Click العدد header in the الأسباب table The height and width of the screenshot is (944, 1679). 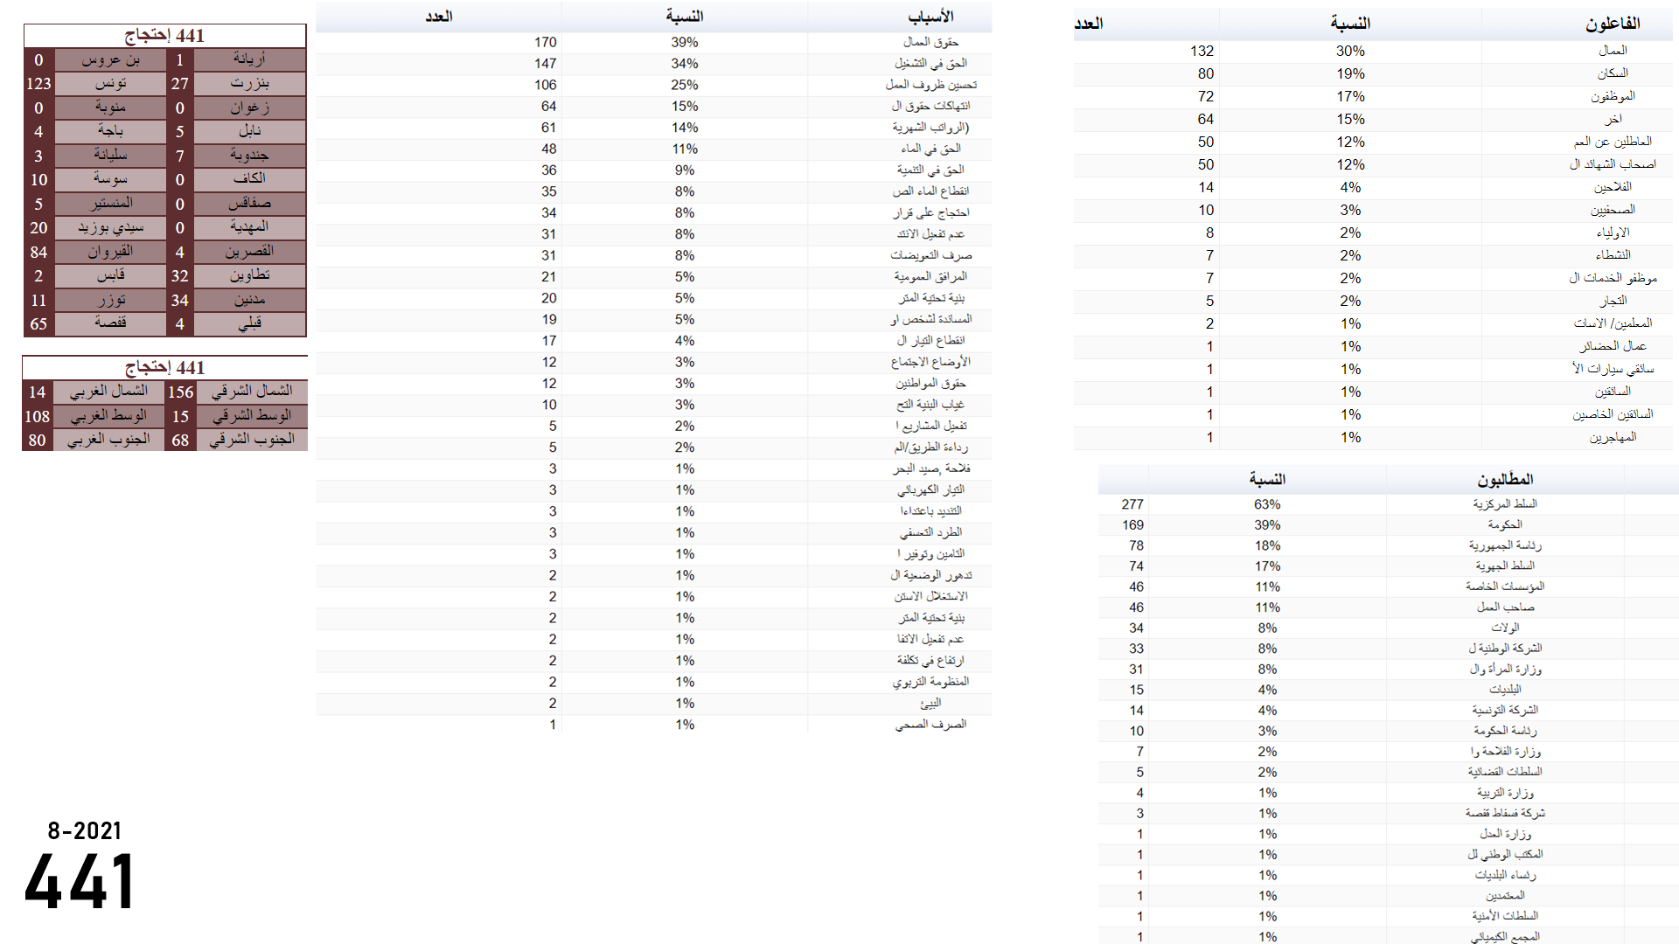pos(438,17)
